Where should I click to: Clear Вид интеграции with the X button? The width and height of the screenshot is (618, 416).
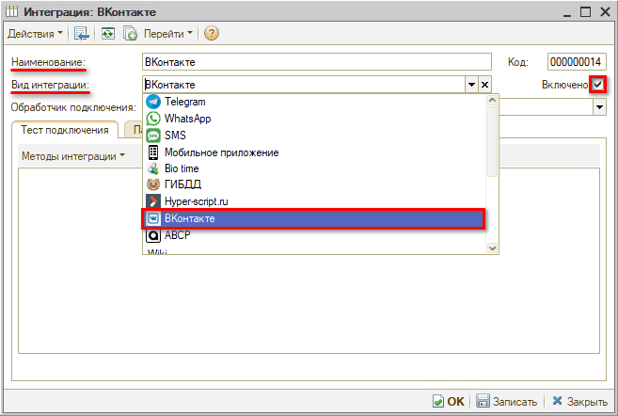pyautogui.click(x=484, y=85)
